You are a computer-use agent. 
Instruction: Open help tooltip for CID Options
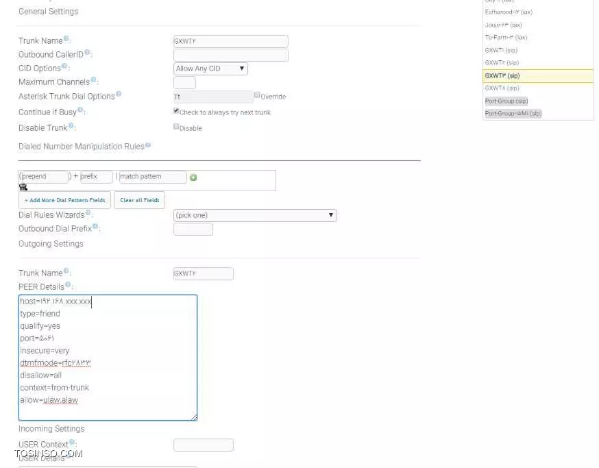pos(64,66)
